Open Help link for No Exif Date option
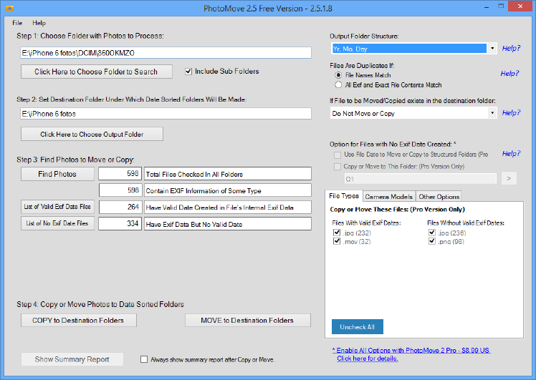The image size is (536, 380). coord(511,154)
